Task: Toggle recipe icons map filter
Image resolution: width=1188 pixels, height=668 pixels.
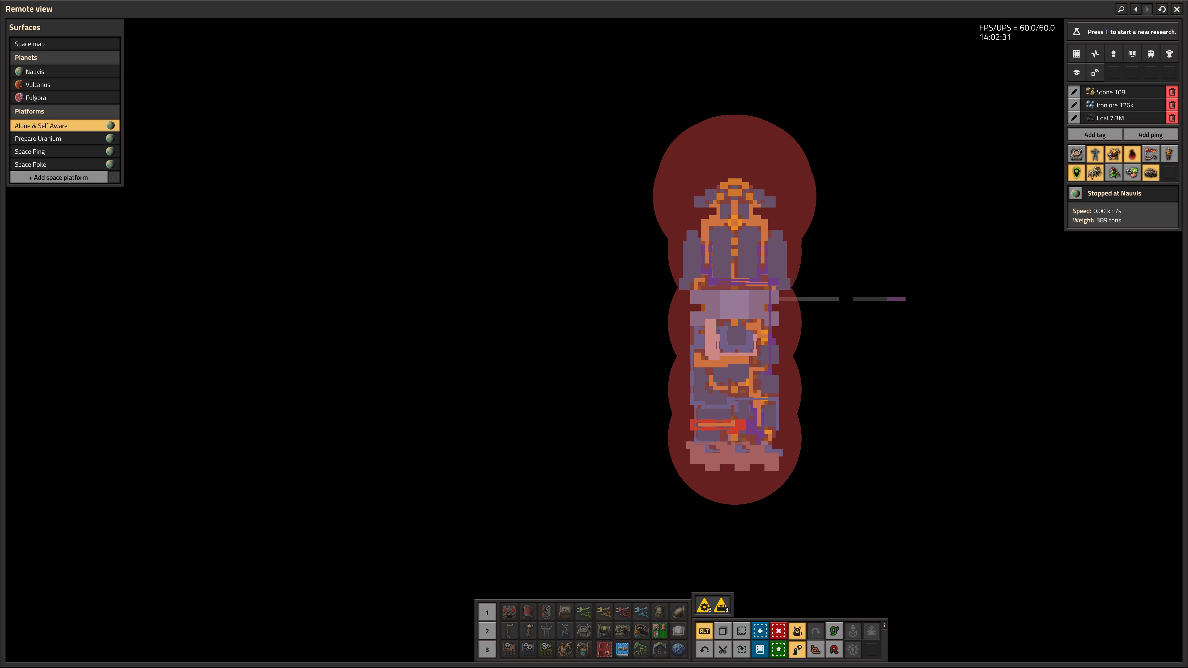Action: click(1132, 173)
